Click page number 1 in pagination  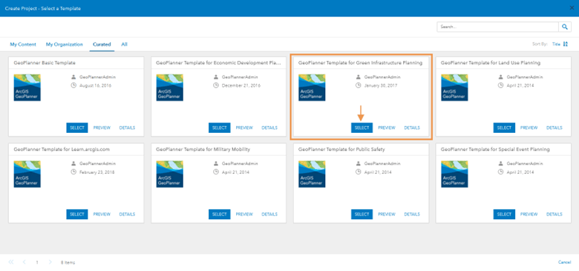(37, 262)
